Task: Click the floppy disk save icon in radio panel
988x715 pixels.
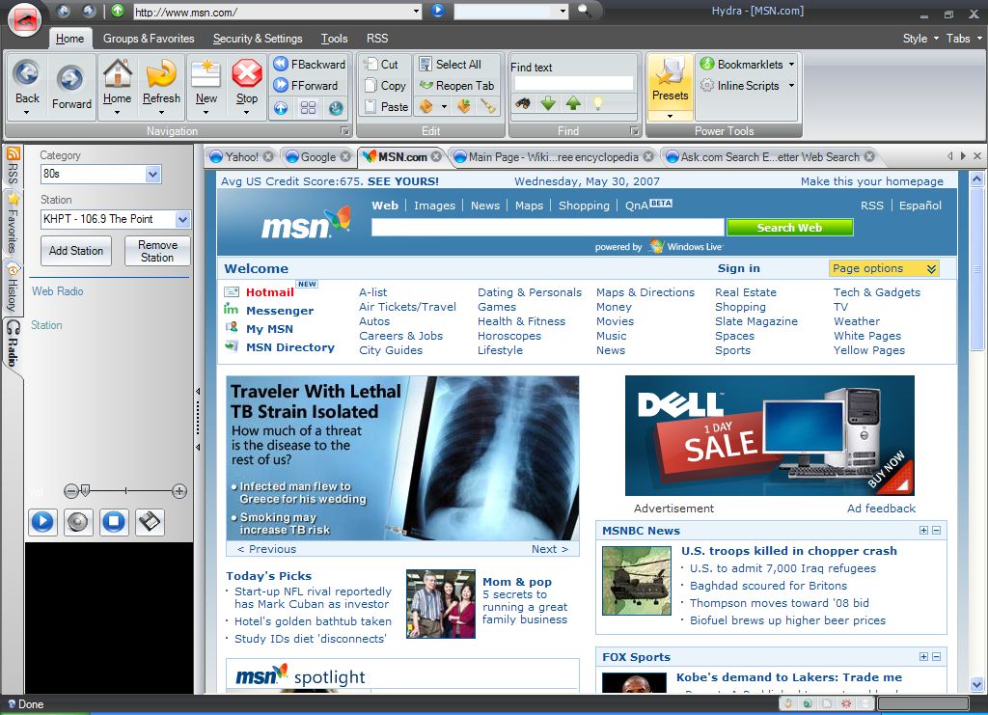Action: [150, 522]
